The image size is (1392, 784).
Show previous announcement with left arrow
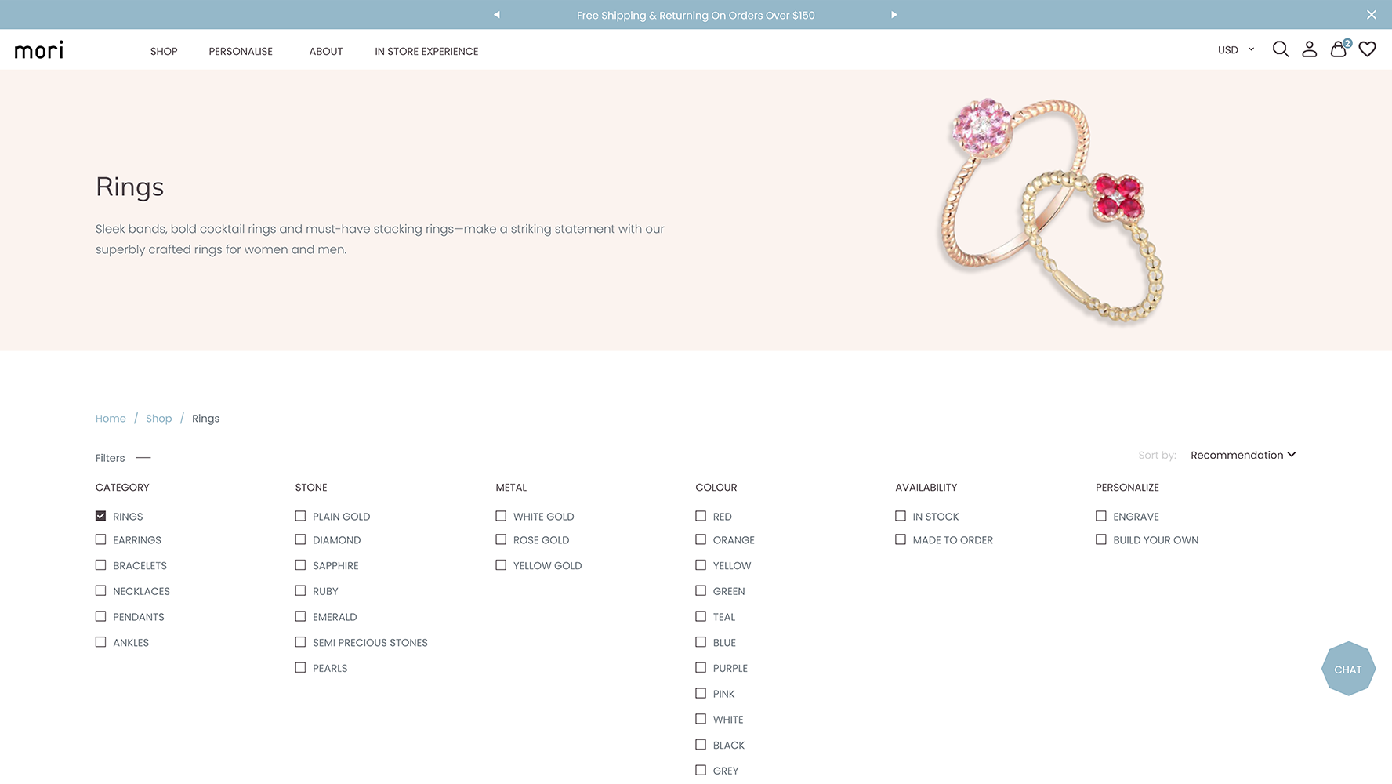pos(497,15)
